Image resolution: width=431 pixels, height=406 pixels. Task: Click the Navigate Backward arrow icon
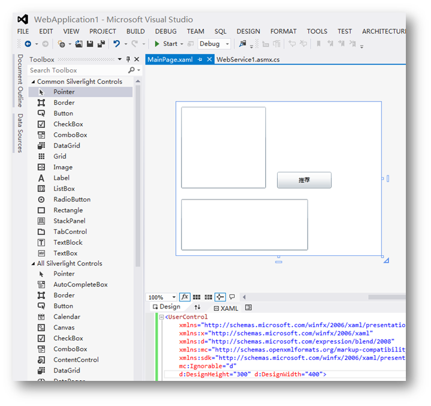click(28, 44)
